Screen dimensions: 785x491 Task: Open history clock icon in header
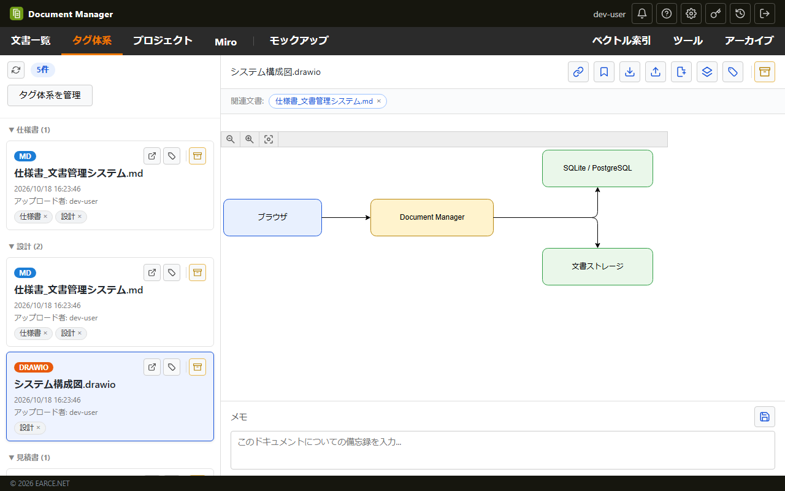740,14
